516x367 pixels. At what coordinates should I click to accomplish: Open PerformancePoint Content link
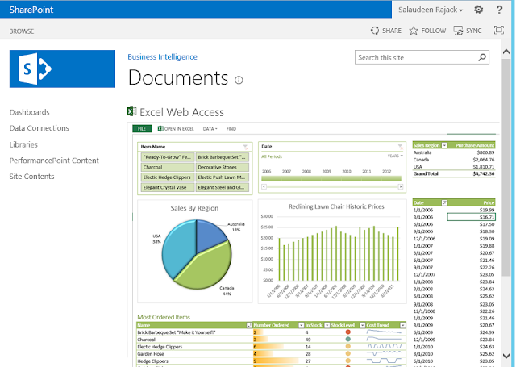pos(54,161)
